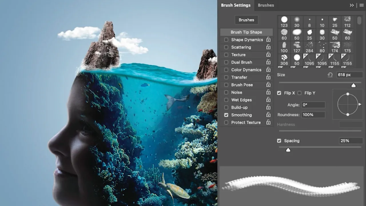Tick the Protect Texture checkbox
The image size is (366, 206).
coord(226,122)
